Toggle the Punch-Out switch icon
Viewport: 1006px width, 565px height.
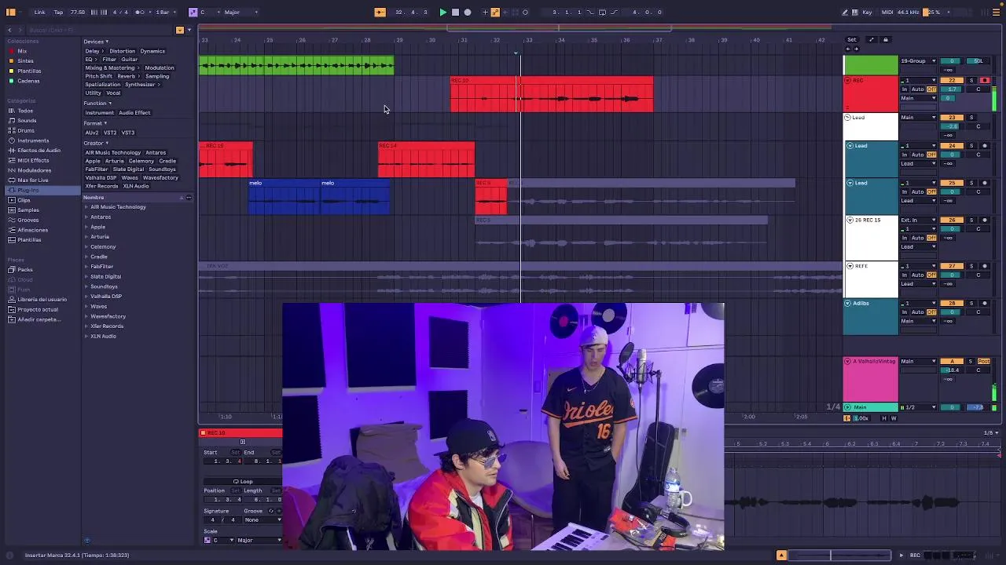click(x=614, y=12)
